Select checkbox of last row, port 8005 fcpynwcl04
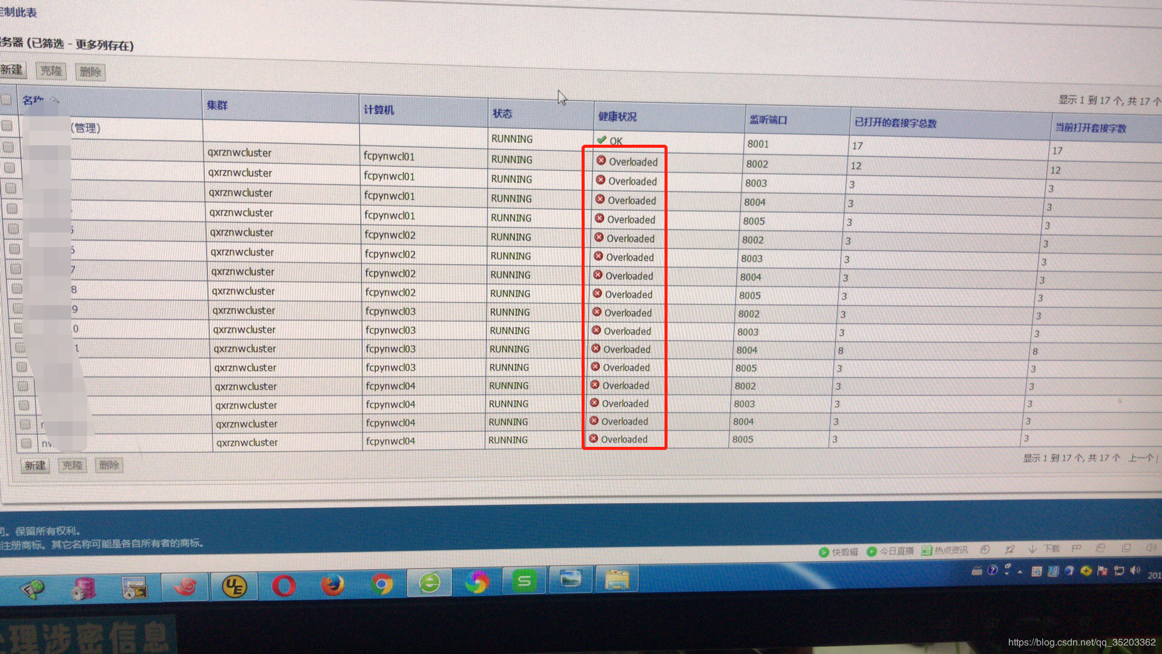1162x654 pixels. 27,443
